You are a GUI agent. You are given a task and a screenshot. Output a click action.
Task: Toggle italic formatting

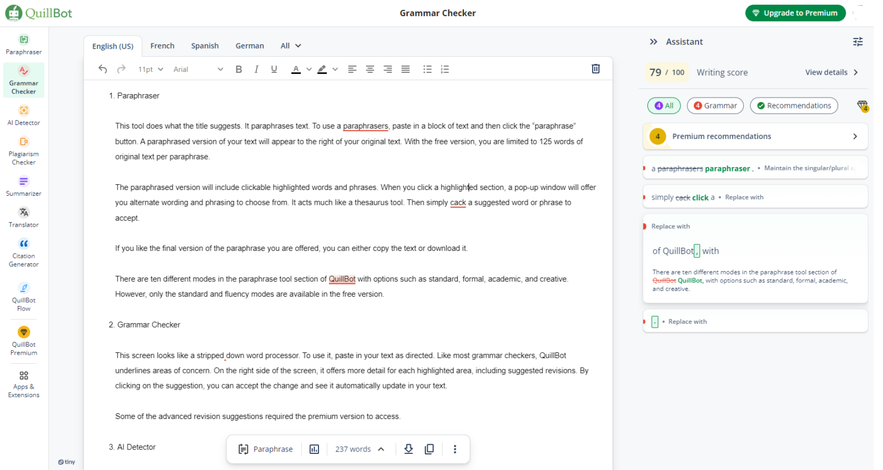coord(256,69)
